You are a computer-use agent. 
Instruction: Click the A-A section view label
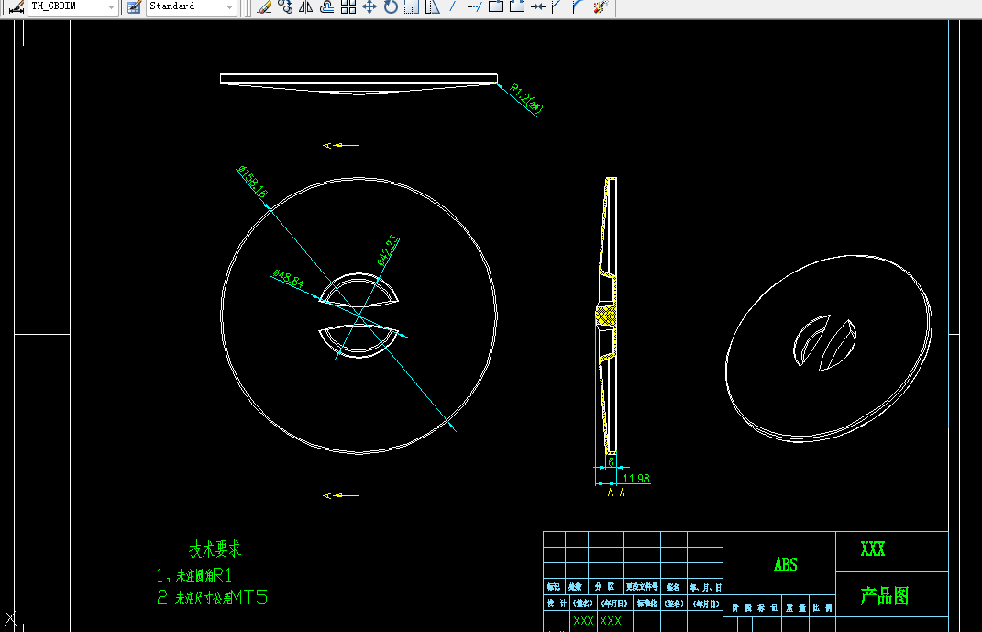tap(616, 493)
